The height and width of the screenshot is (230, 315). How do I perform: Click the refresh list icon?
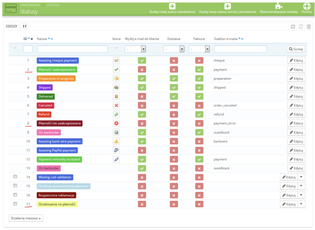[x=301, y=27]
